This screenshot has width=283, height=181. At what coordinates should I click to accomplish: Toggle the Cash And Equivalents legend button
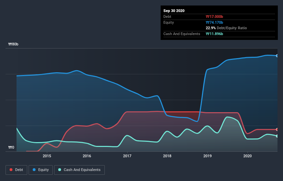click(x=79, y=170)
